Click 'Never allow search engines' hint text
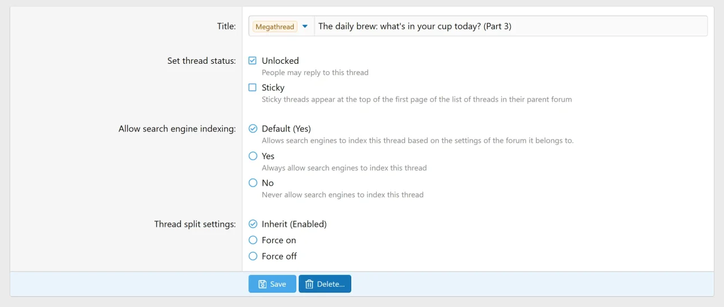 point(342,195)
